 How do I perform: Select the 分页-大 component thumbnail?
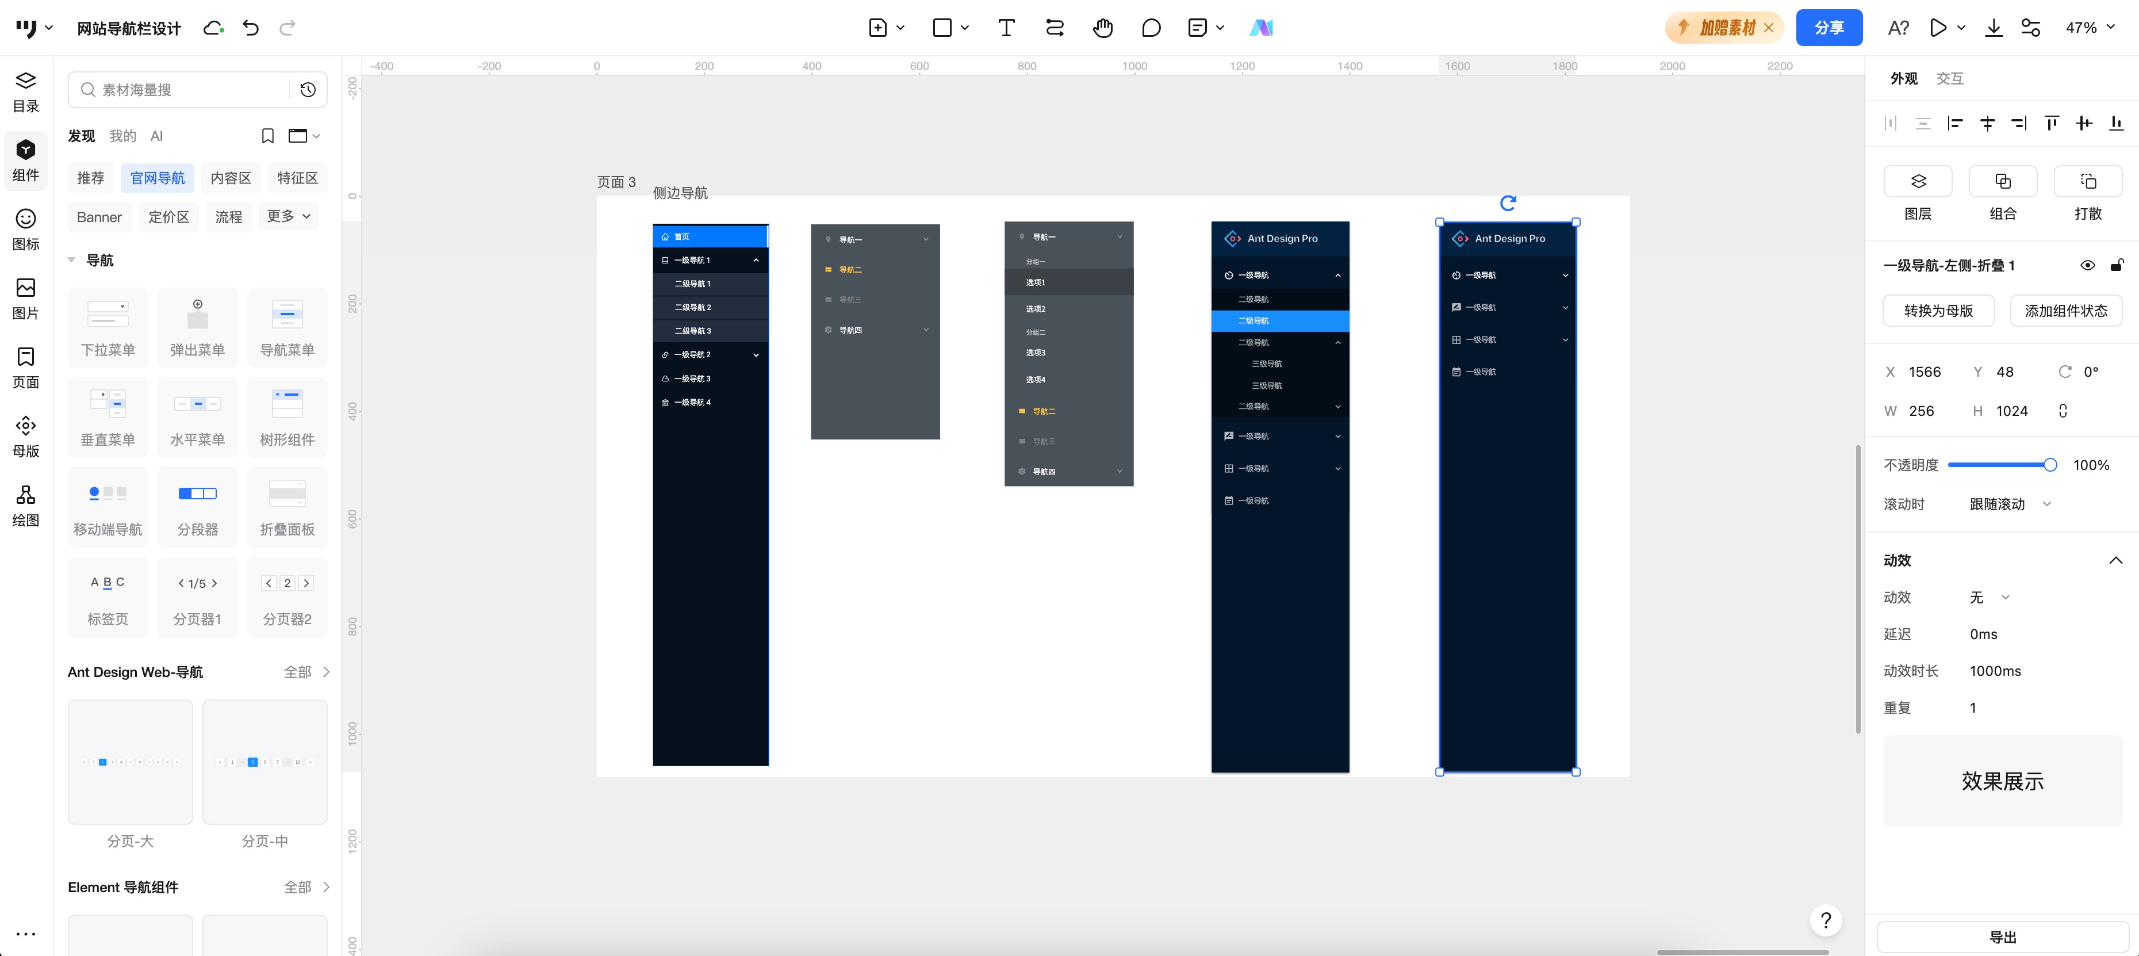[x=131, y=762]
